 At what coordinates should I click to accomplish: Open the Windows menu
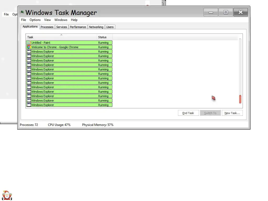[x=61, y=20]
